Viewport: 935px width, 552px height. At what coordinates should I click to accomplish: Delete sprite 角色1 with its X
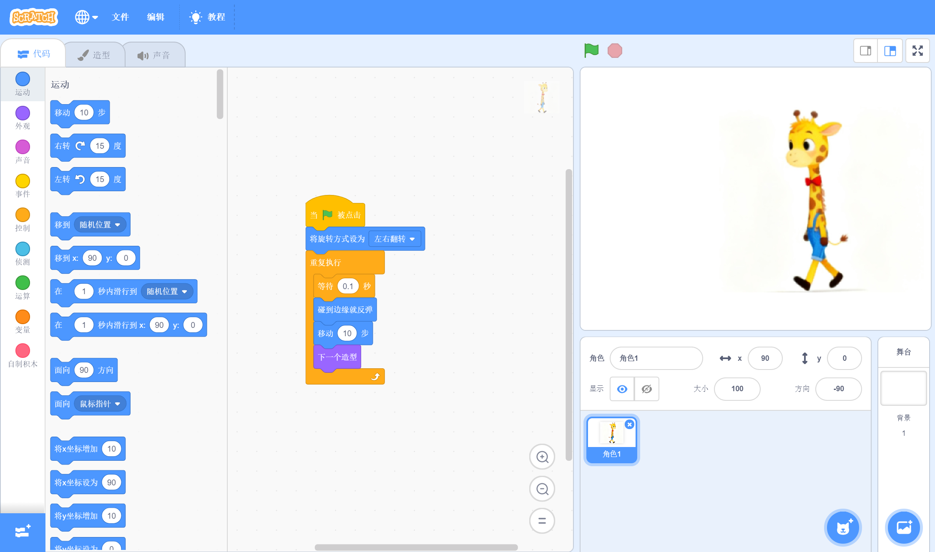click(x=630, y=425)
